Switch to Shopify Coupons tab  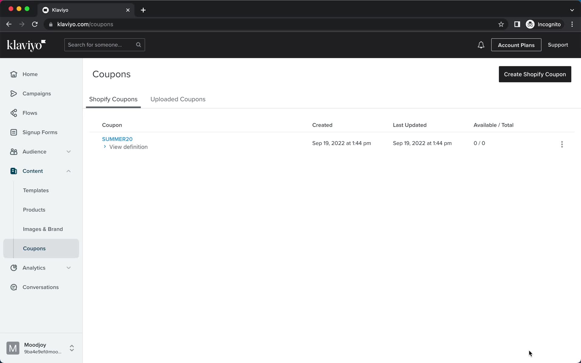click(113, 99)
